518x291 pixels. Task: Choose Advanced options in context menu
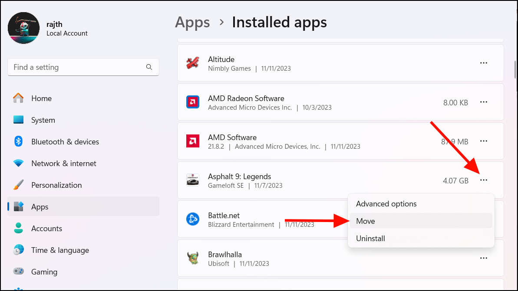(421, 203)
